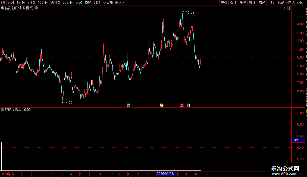Image resolution: width=307 pixels, height=177 pixels.
Task: Click the green 跌 event marker
Action: [x=129, y=105]
